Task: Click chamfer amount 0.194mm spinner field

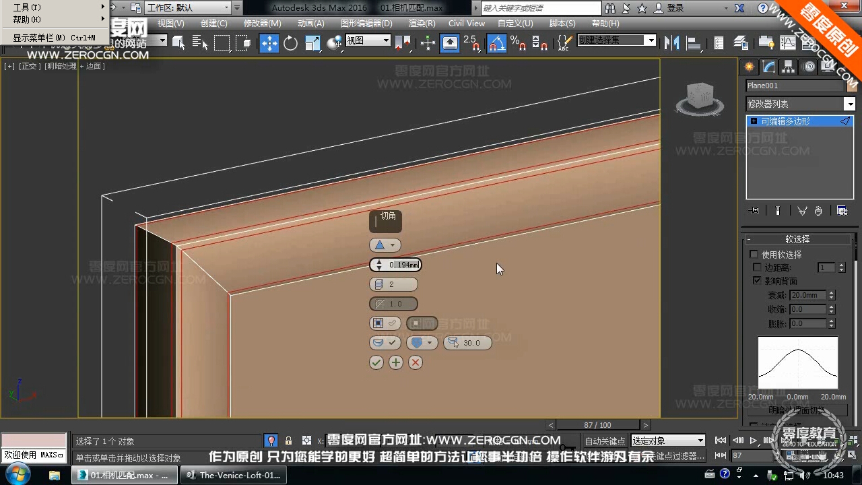Action: [396, 265]
